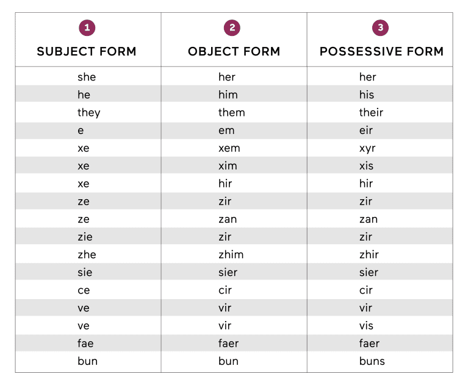Viewport: 468px width, 385px height.
Task: Click the subject form "fae" cell
Action: click(x=85, y=344)
